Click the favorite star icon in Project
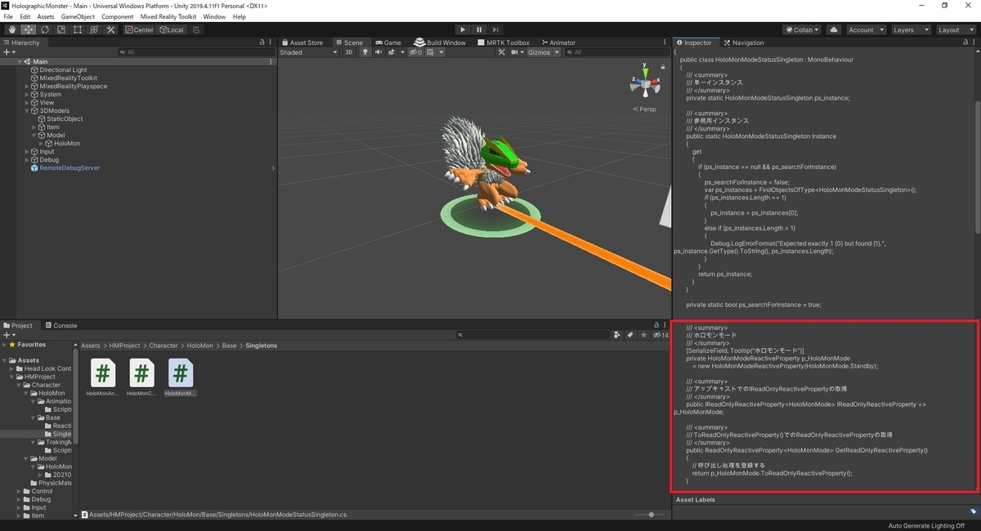Viewport: 981px width, 531px height. [644, 335]
